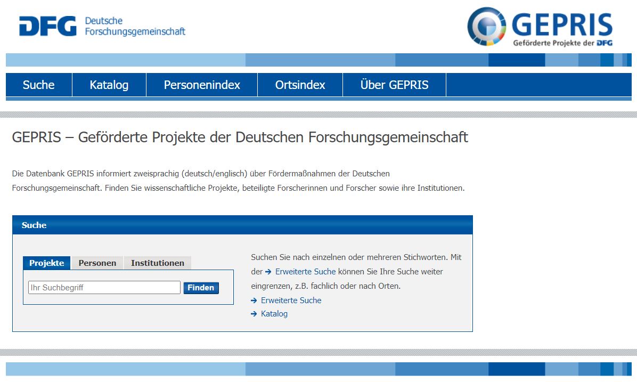Screen dimensions: 637x382
Task: Select the Projekte search tab
Action: 47,263
